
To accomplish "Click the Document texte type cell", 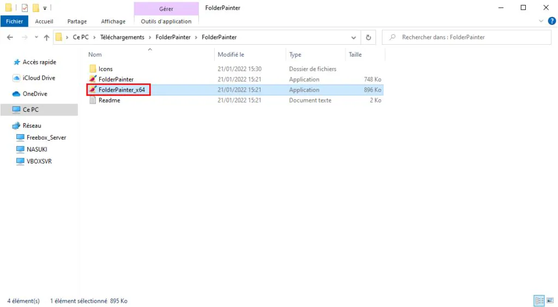I will coord(310,100).
